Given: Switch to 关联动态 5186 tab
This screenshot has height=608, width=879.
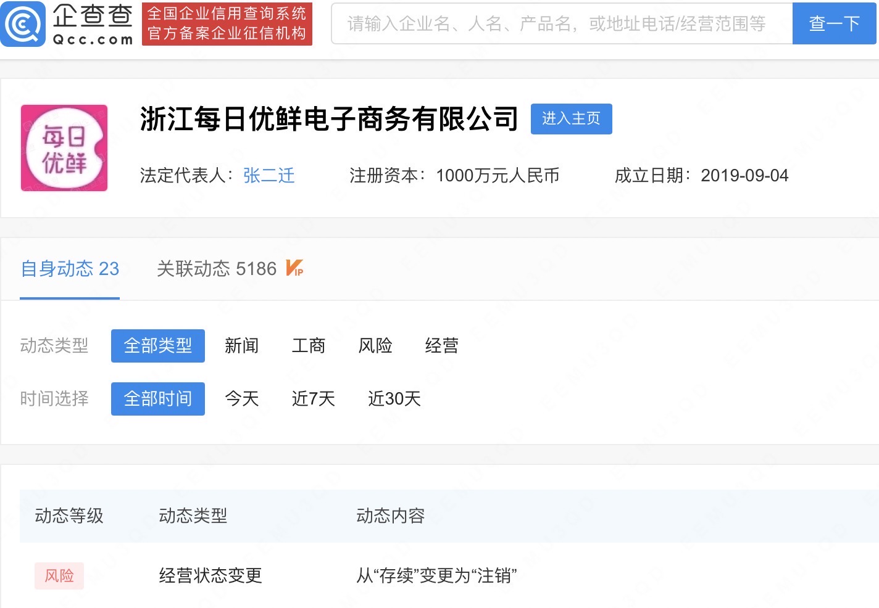Looking at the screenshot, I should pos(217,269).
